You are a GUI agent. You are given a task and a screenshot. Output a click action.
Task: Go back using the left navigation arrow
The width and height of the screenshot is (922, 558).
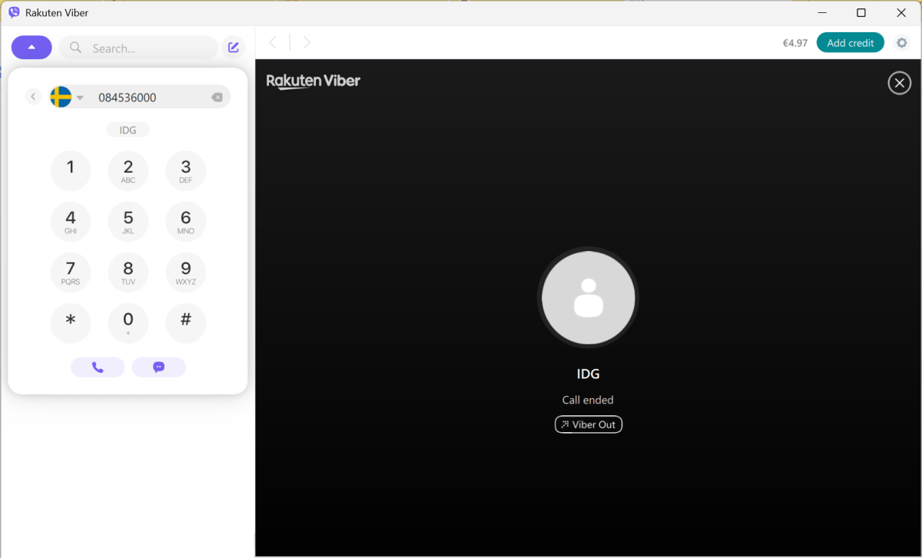pos(273,42)
